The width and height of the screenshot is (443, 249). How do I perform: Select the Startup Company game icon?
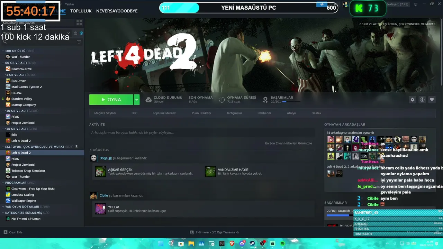pyautogui.click(x=8, y=105)
